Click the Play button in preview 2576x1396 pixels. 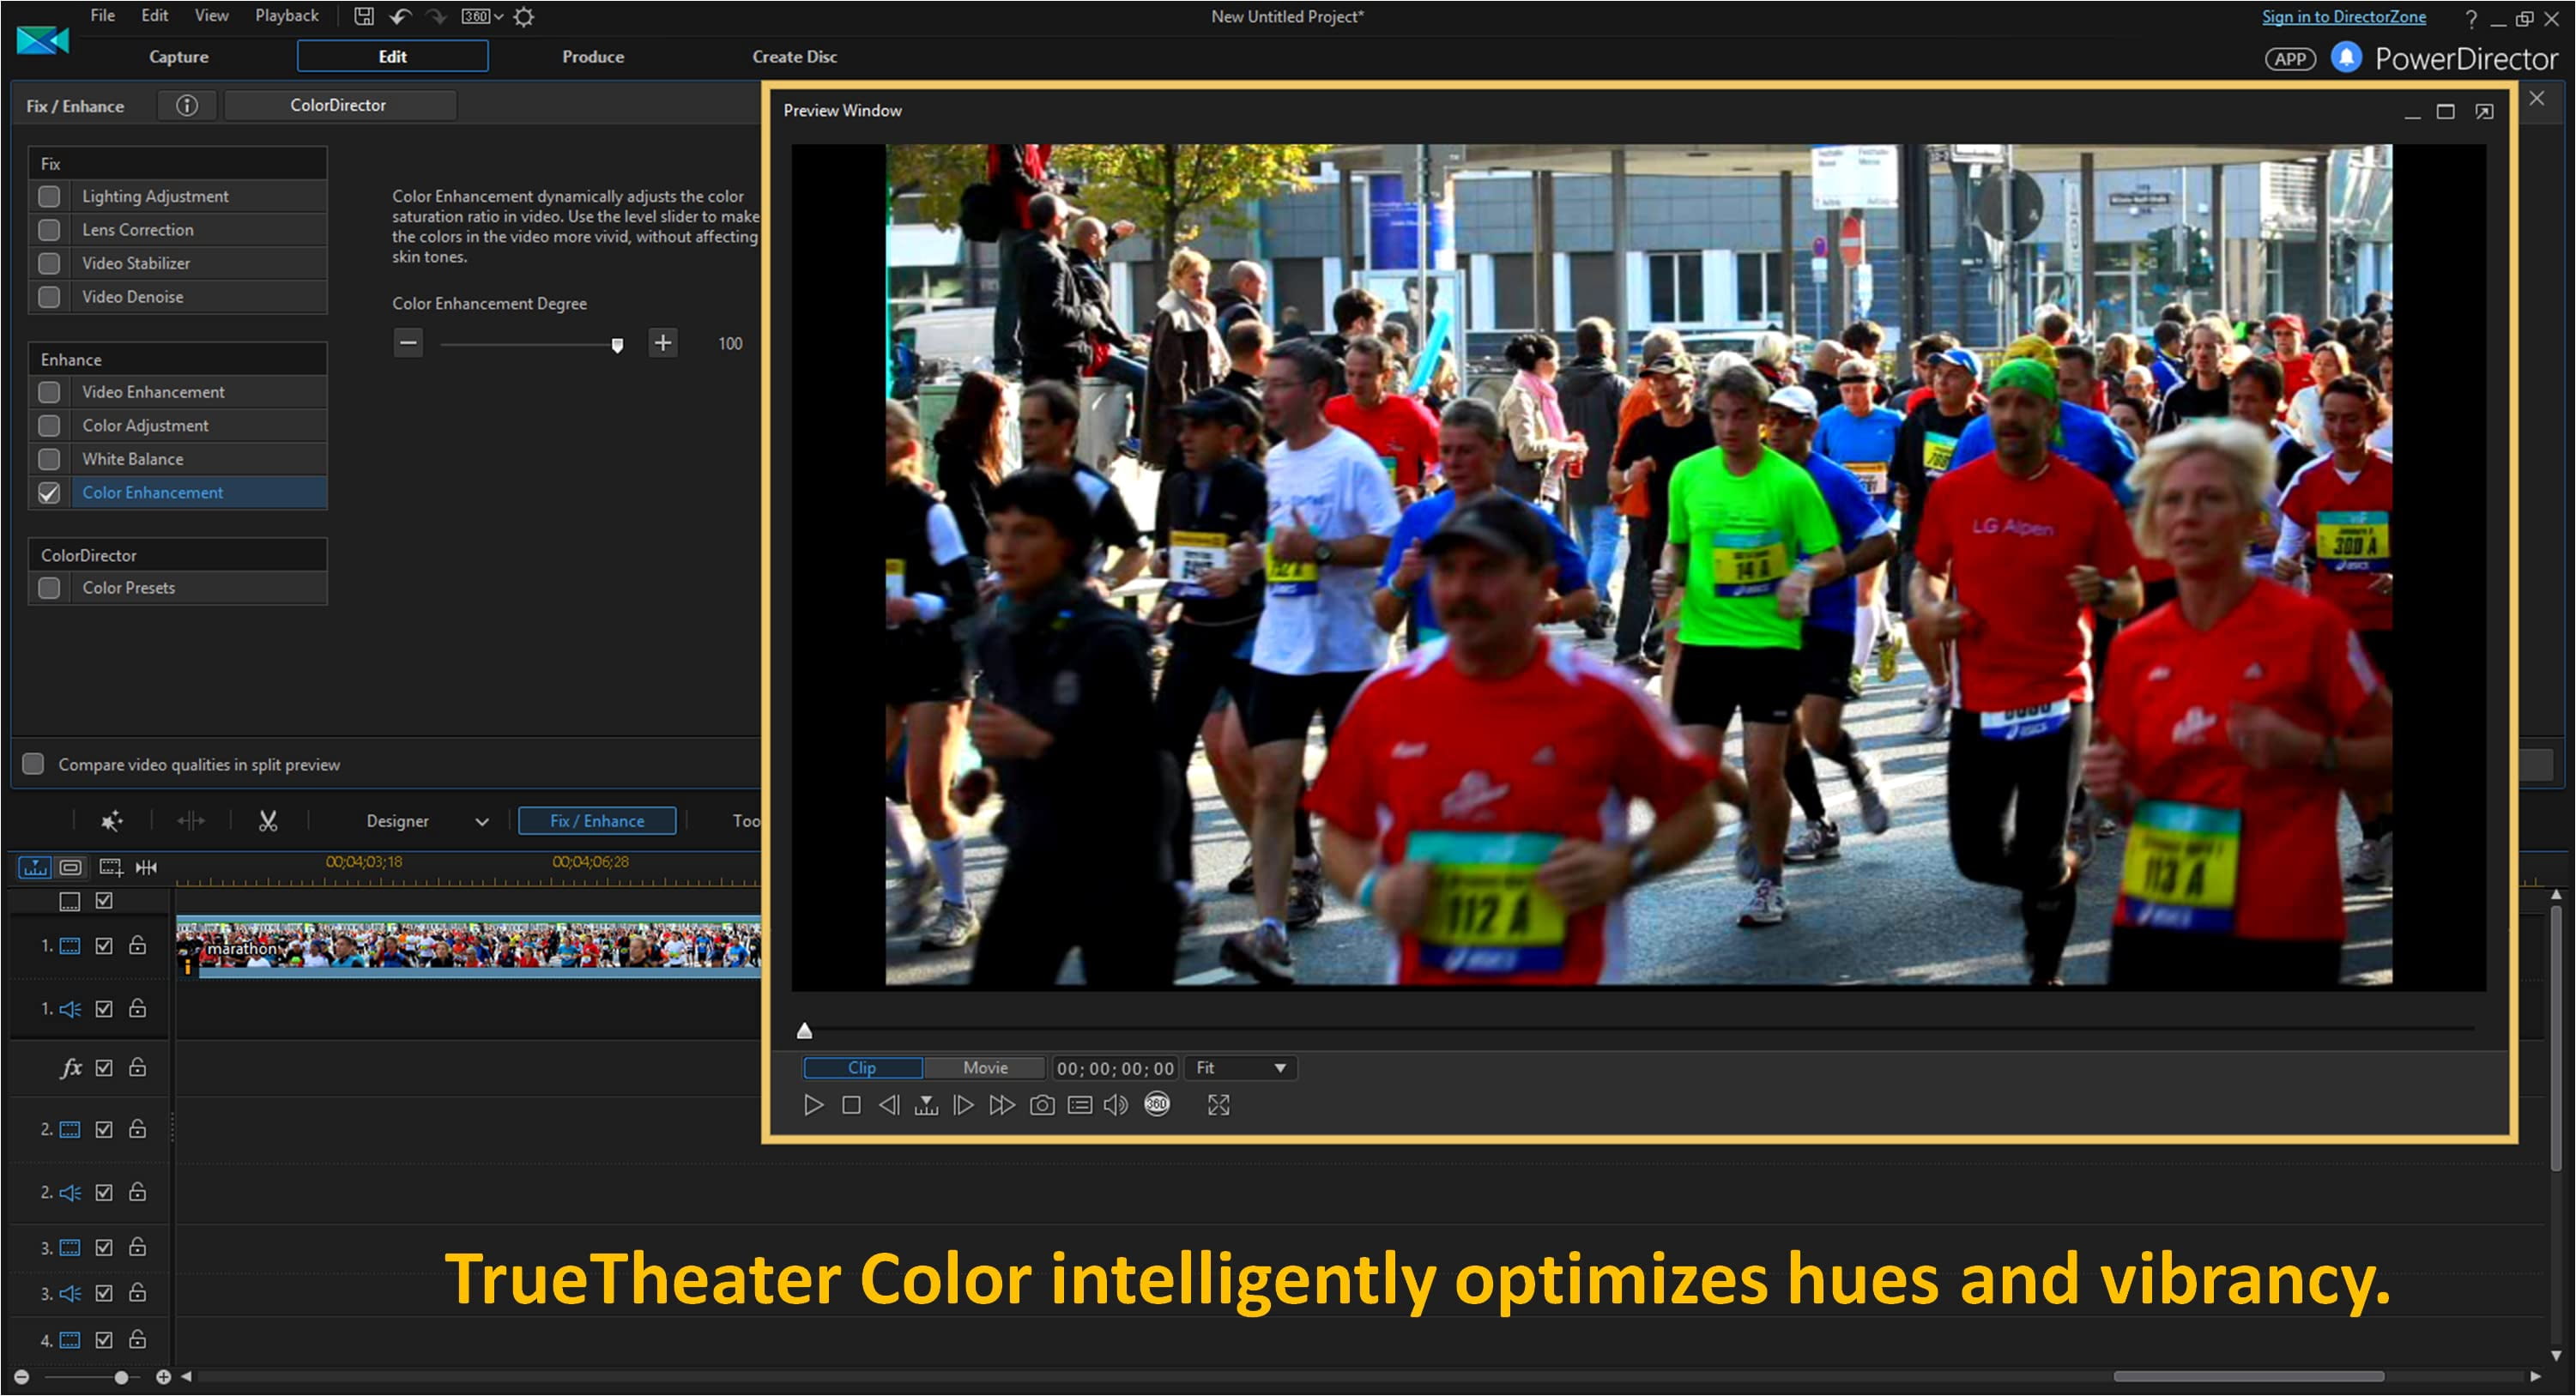813,1105
